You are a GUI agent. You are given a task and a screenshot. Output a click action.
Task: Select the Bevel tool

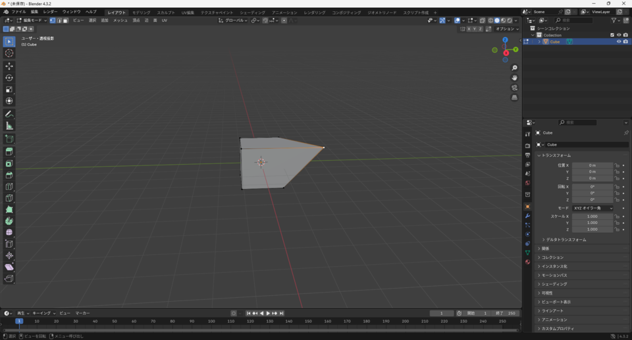(9, 175)
